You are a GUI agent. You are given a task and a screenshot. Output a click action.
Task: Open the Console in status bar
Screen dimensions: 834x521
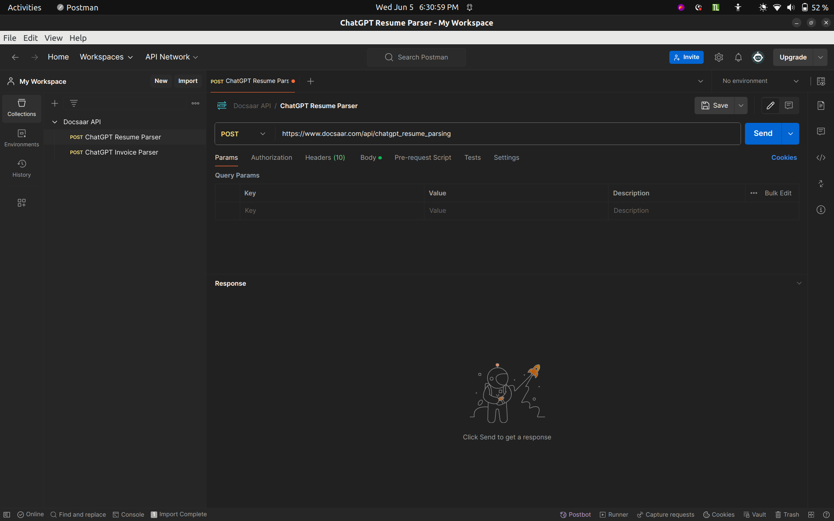129,514
